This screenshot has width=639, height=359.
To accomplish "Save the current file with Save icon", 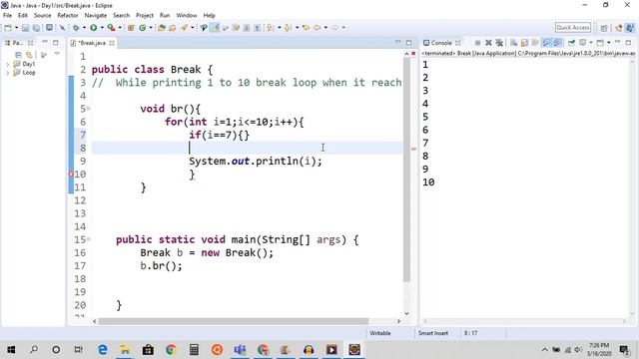I will click(25, 28).
